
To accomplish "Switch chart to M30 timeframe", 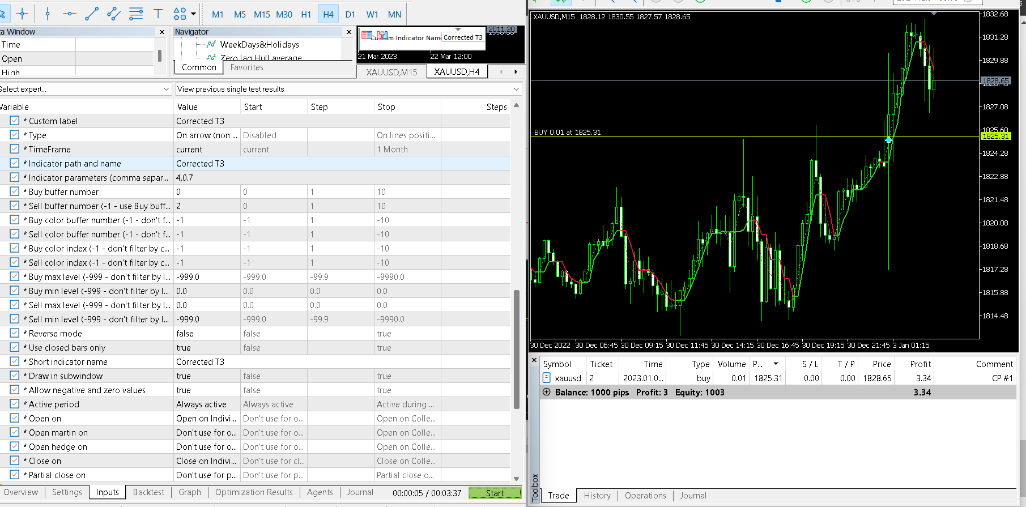I will [284, 14].
